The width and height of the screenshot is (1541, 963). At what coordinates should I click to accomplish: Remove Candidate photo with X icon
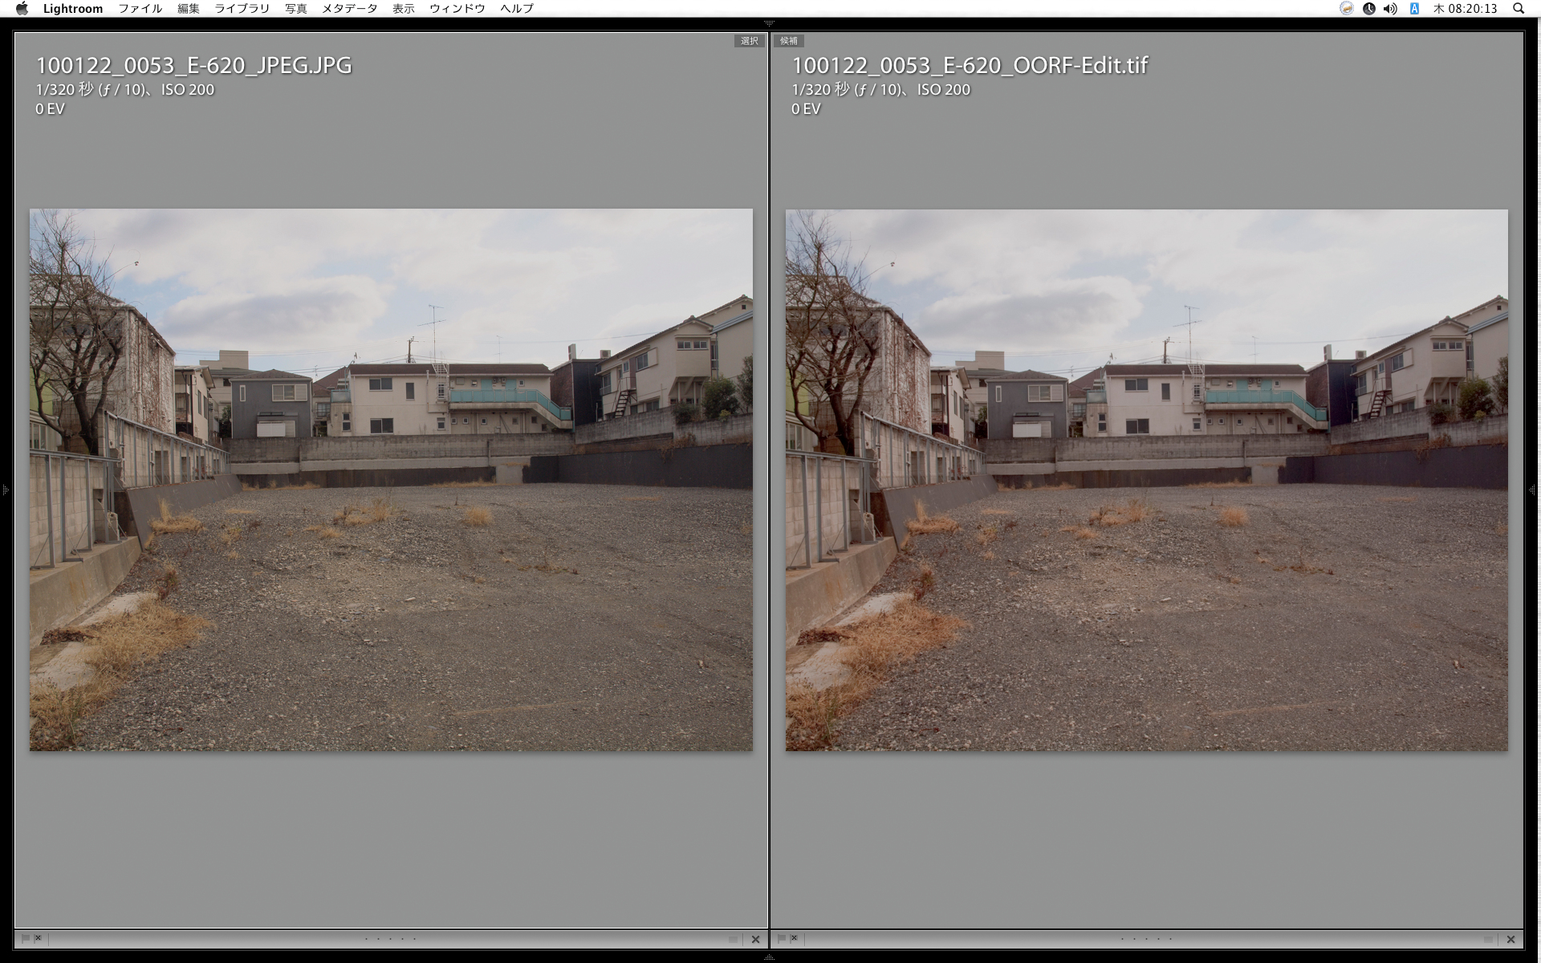pos(1511,939)
